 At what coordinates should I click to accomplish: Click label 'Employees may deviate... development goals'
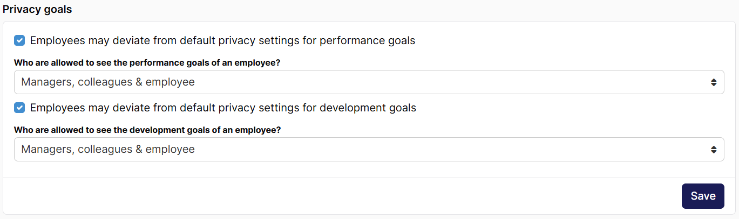click(223, 108)
